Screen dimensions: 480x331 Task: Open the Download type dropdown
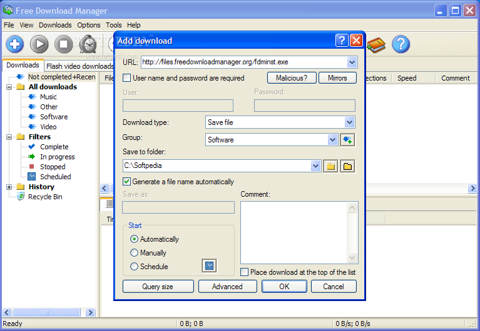point(349,122)
